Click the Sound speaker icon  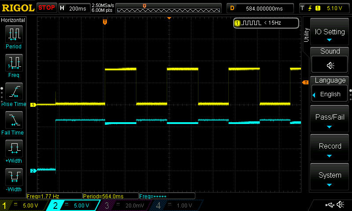tap(330, 65)
